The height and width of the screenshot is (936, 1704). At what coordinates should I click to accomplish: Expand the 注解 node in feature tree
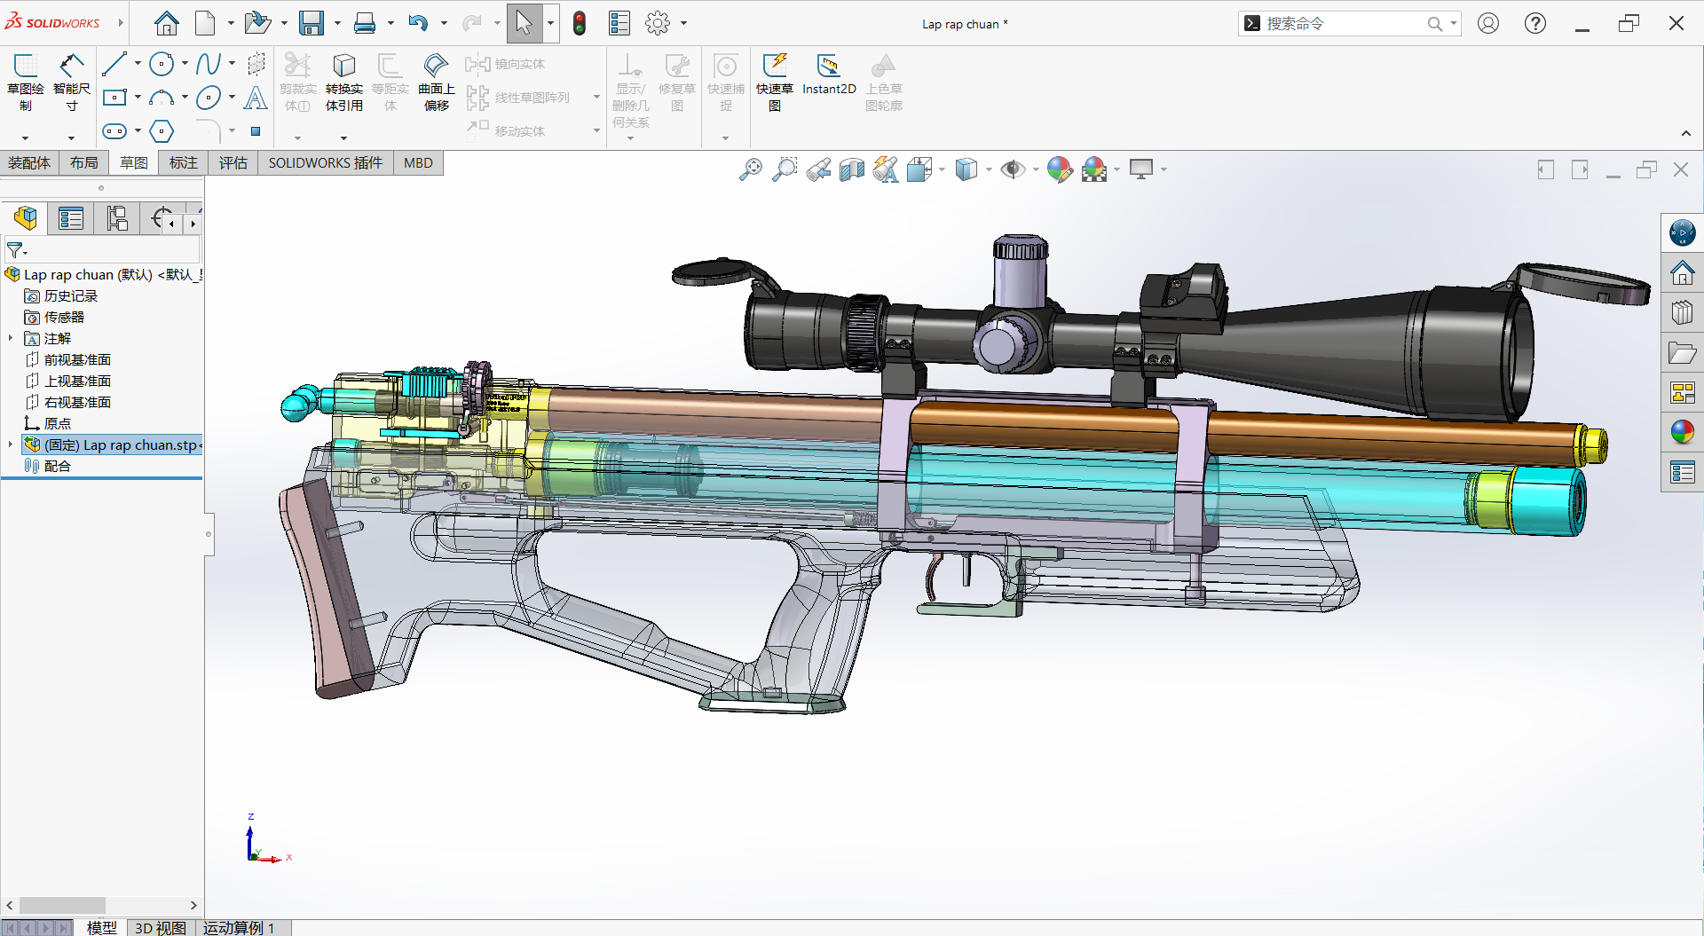click(11, 338)
